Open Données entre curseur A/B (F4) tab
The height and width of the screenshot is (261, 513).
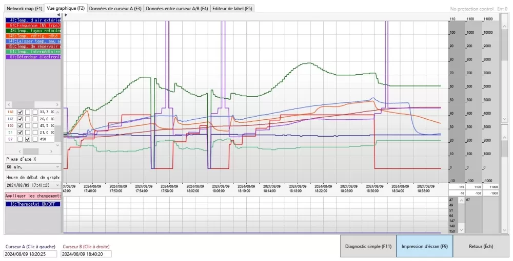(x=176, y=9)
